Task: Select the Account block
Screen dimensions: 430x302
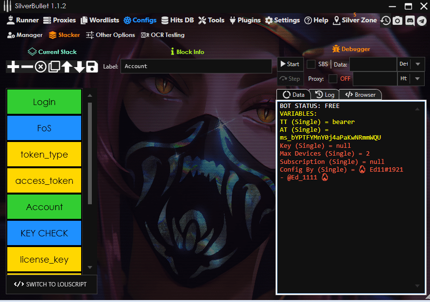Action: pos(44,207)
